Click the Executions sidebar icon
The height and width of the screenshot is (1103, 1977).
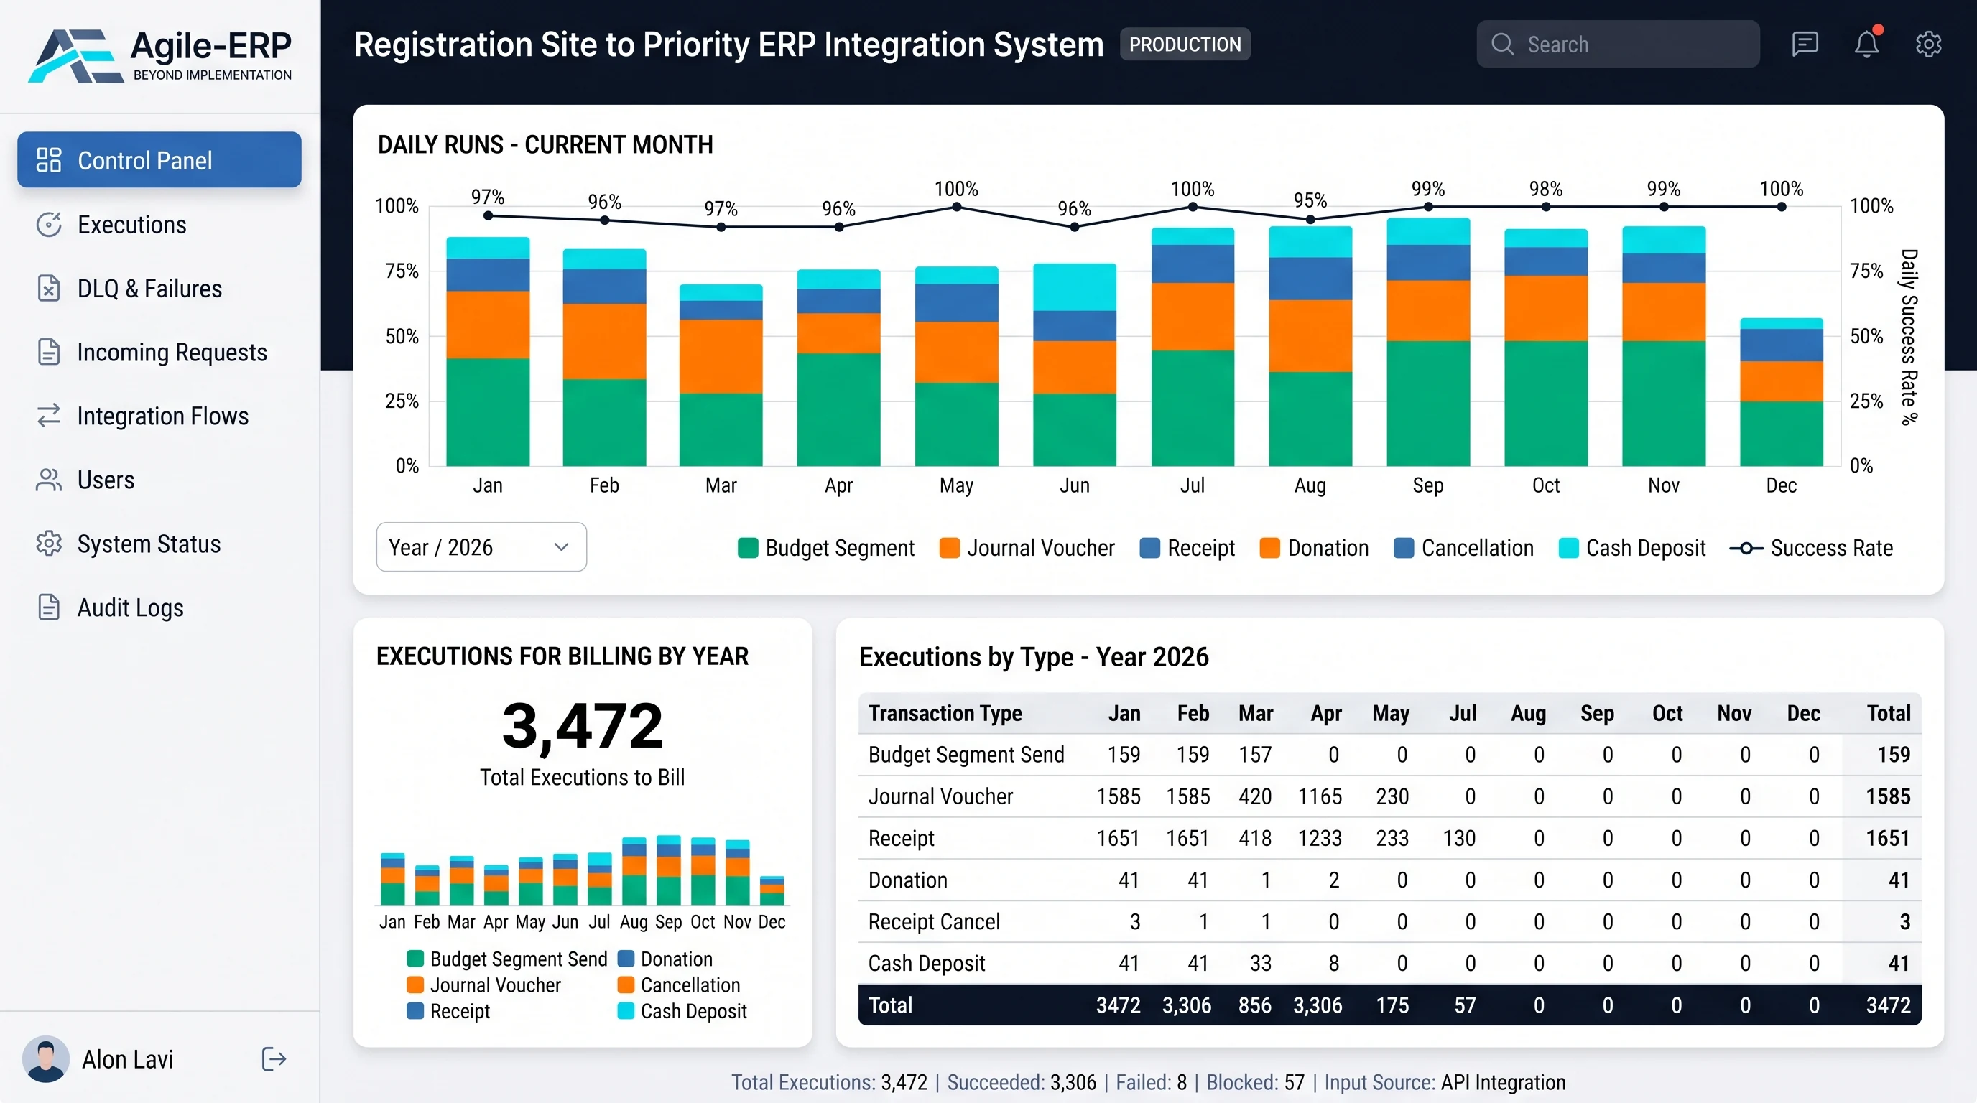click(48, 224)
